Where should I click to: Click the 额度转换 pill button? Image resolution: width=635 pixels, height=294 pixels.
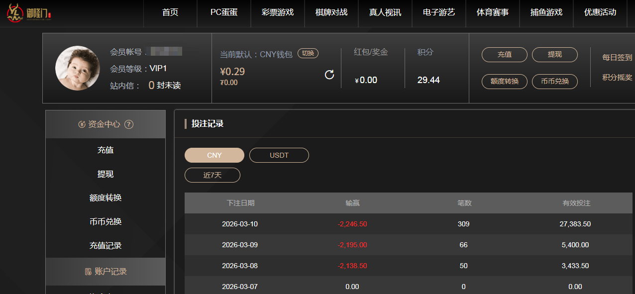pos(504,82)
